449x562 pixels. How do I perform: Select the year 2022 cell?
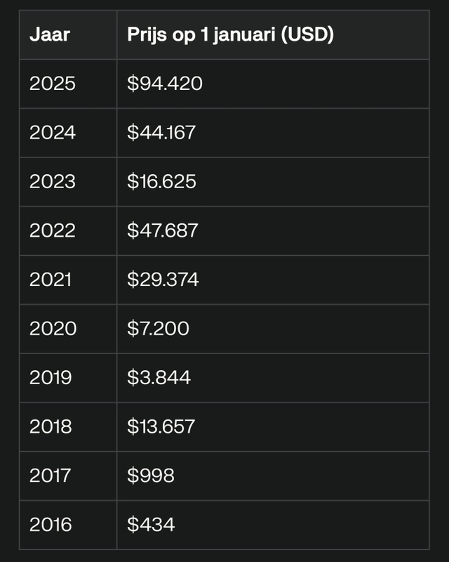53,230
